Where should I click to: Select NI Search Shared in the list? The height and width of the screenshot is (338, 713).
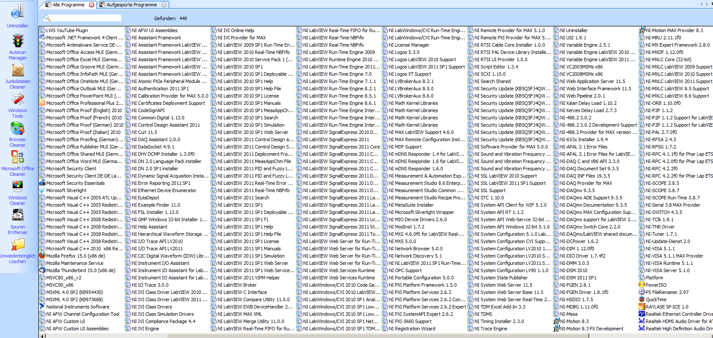tap(492, 81)
